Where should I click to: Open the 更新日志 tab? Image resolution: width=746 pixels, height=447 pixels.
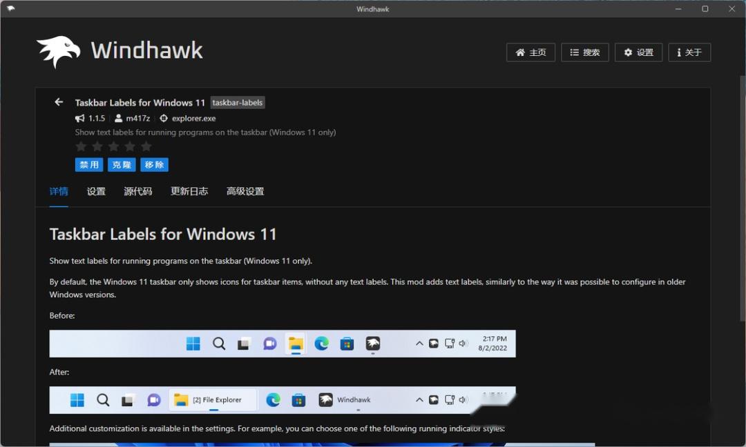(x=189, y=191)
